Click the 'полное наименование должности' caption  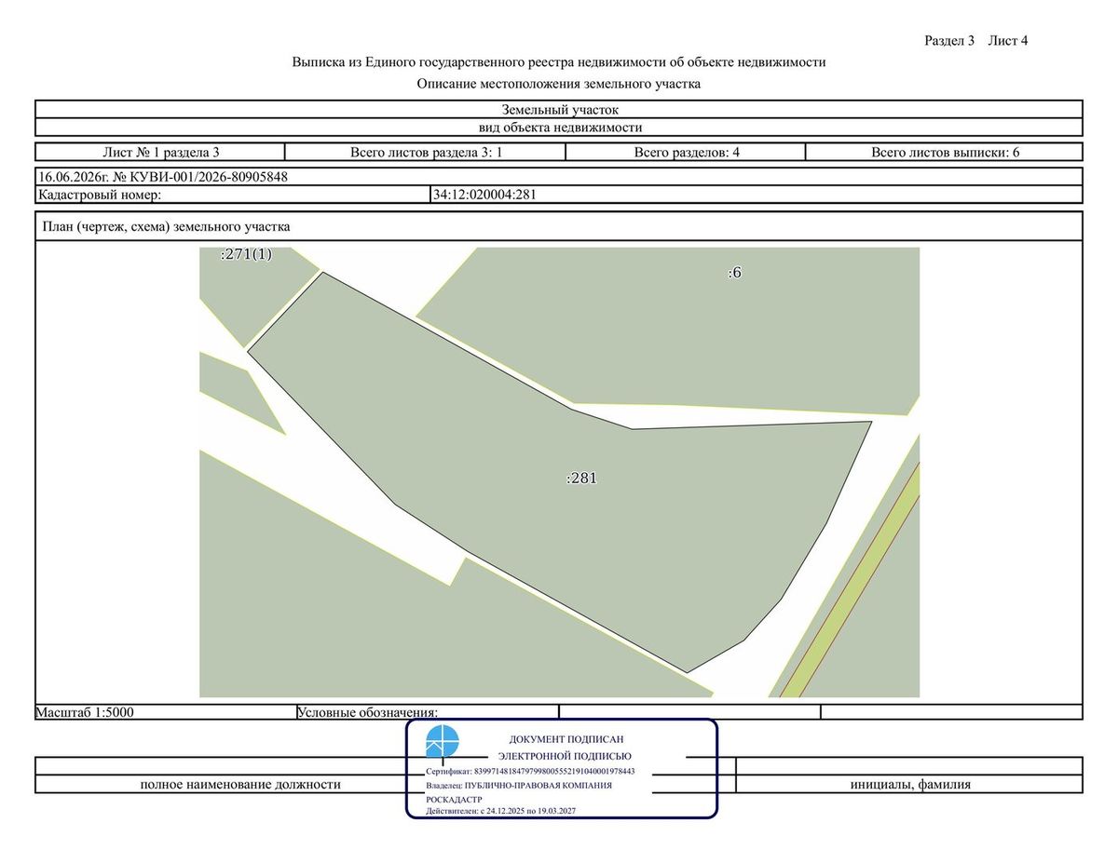click(x=240, y=784)
